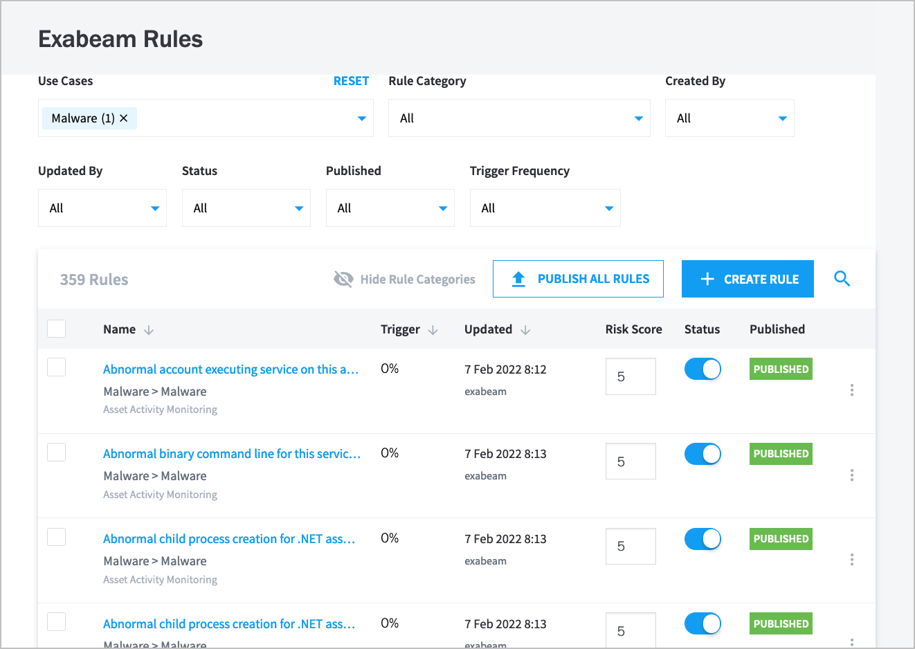Screen dimensions: 915x649
Task: Open the rules search magnifier icon
Action: pyautogui.click(x=842, y=279)
